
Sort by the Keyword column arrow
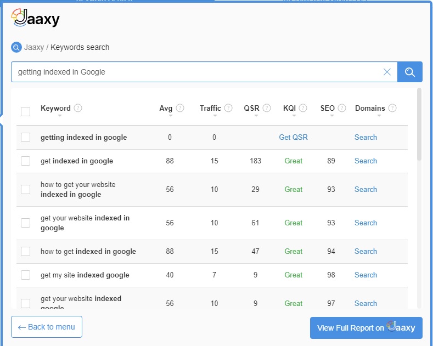click(60, 116)
